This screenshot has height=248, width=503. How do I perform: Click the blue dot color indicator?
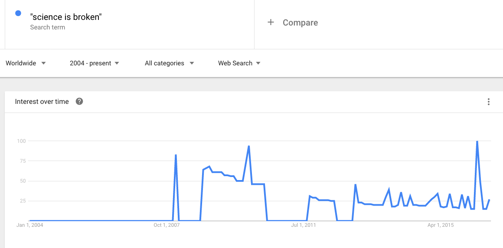coord(18,13)
